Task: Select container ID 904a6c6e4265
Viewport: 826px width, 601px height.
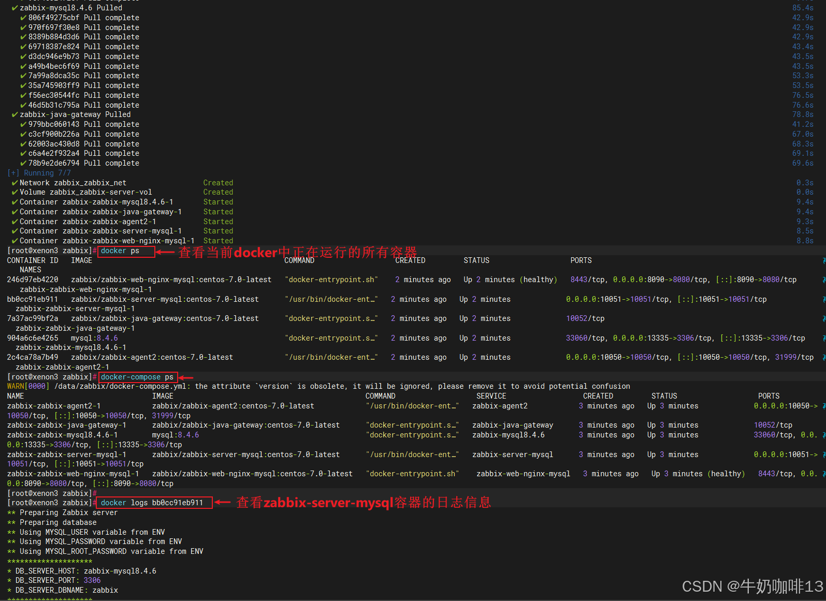Action: click(x=33, y=338)
